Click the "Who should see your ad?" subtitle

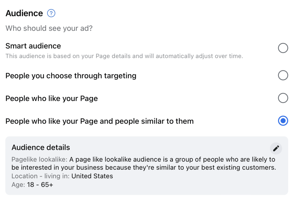49,28
